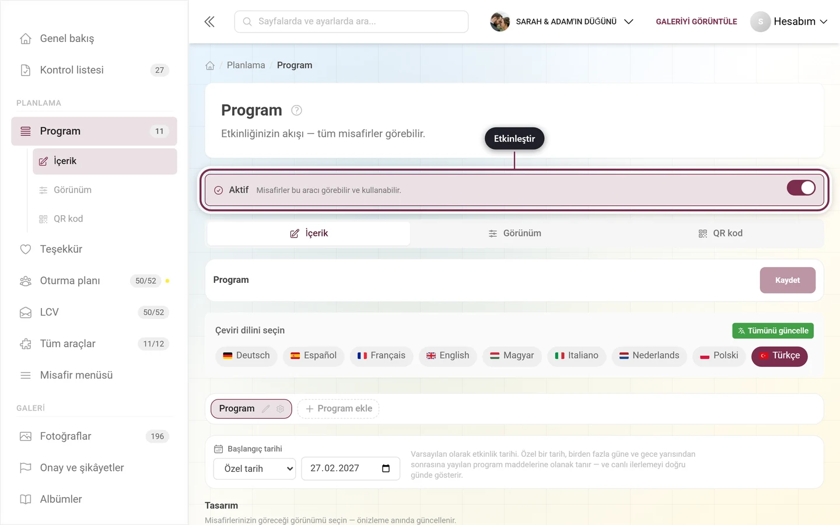Open İçerik item in sidebar
Screen dimensions: 840x525
(x=105, y=162)
